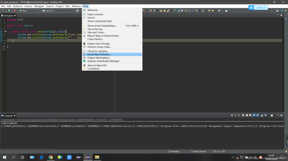Image resolution: width=288 pixels, height=161 pixels.
Task: Maximize the editor area button
Action: click(282, 15)
